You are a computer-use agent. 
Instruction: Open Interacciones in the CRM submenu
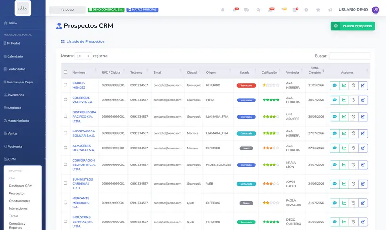(x=18, y=208)
